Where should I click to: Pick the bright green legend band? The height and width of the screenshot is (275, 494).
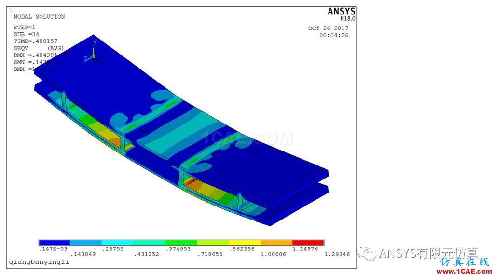point(181,243)
